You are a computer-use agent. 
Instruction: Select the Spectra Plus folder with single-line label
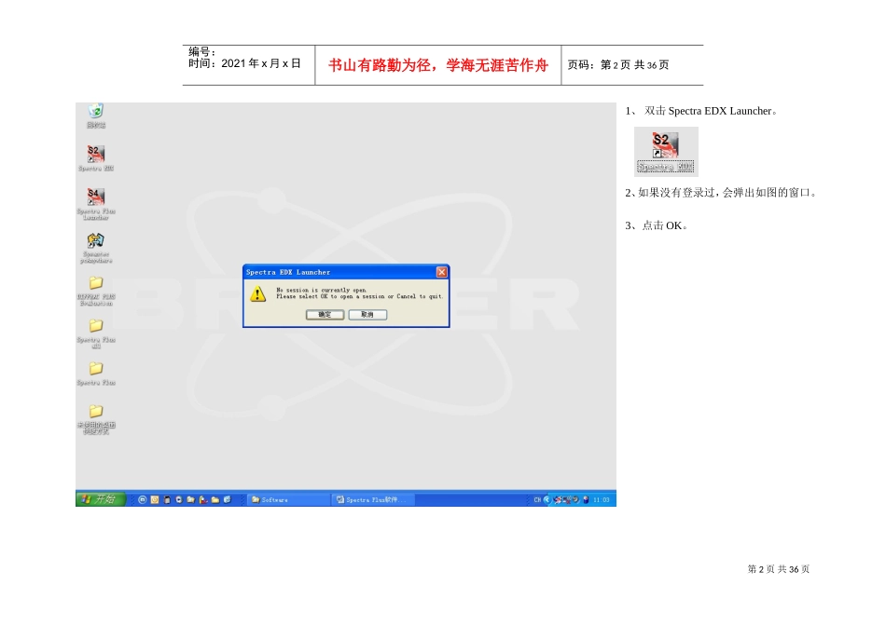96,374
